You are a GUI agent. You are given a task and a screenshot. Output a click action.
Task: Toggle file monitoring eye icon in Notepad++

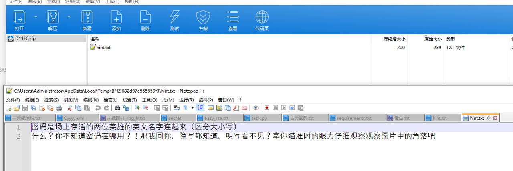[x=255, y=108]
